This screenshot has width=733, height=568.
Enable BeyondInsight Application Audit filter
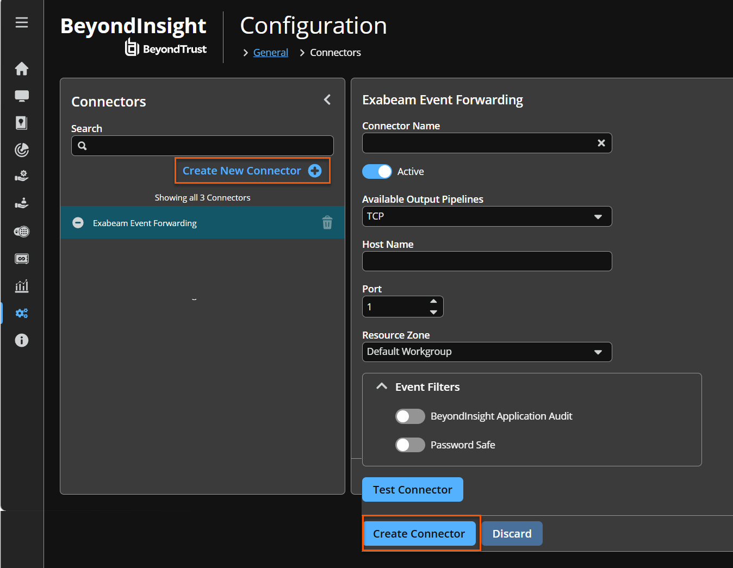pyautogui.click(x=410, y=416)
